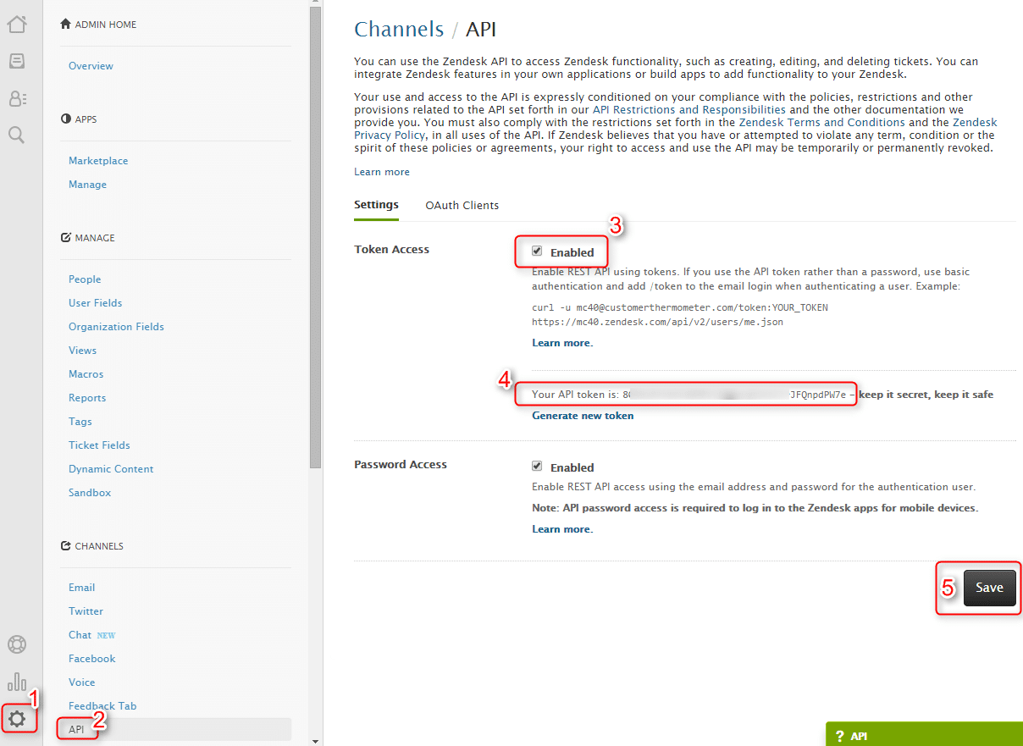Open Twitter channel settings
1023x746 pixels.
pos(86,611)
